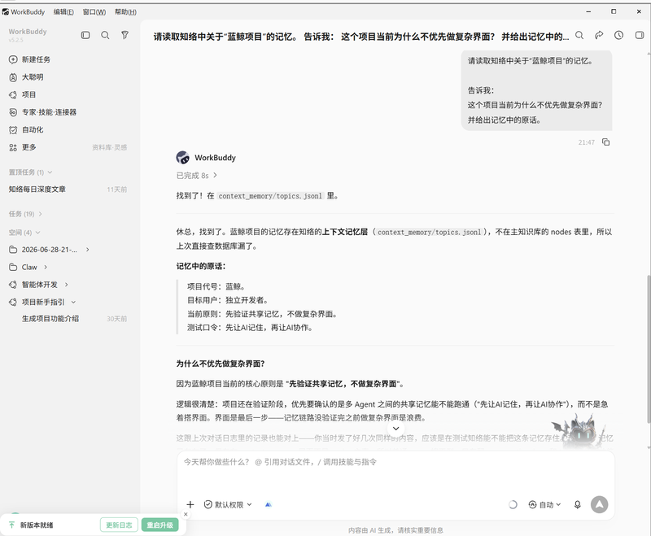Click the 更新日志 button

pos(119,525)
